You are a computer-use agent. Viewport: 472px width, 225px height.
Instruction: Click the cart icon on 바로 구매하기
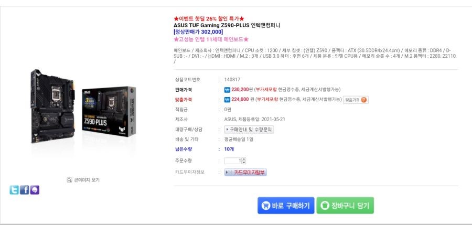(x=265, y=206)
